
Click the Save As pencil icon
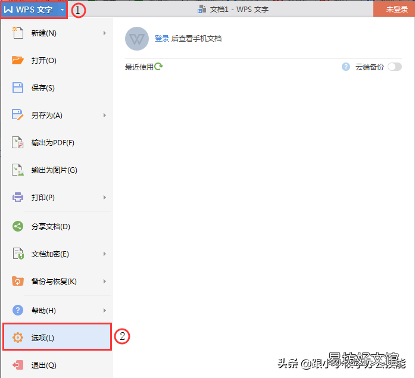(18, 115)
